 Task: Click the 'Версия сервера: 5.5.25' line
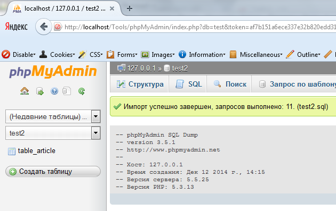163,180
